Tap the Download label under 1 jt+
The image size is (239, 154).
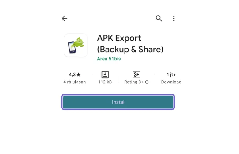coord(171,82)
